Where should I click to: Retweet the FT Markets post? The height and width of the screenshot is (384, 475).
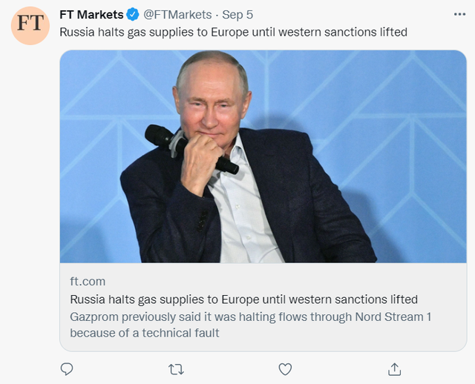click(176, 368)
